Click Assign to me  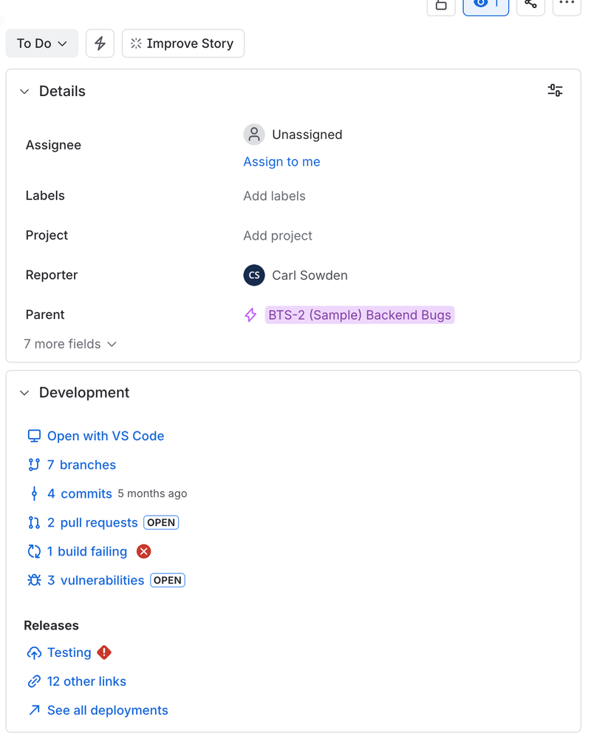[281, 161]
